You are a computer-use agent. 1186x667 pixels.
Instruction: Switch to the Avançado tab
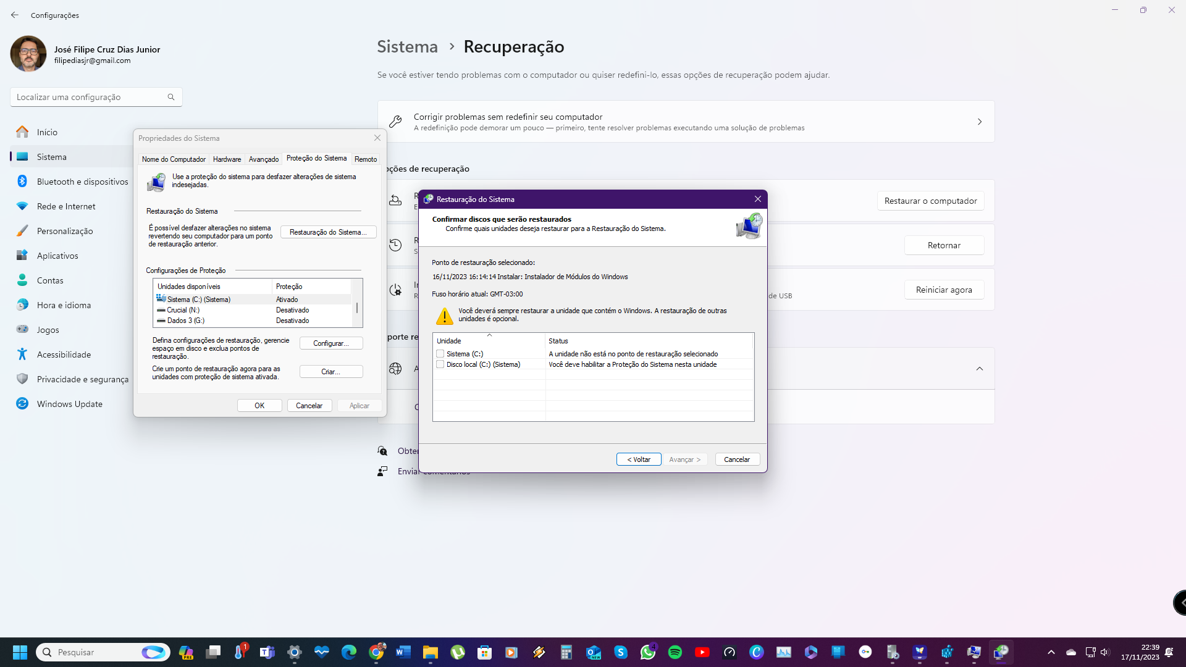[264, 159]
